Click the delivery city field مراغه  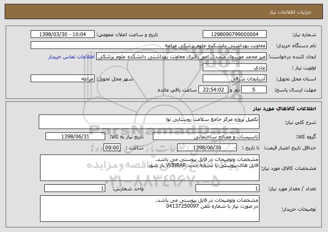click(63, 78)
